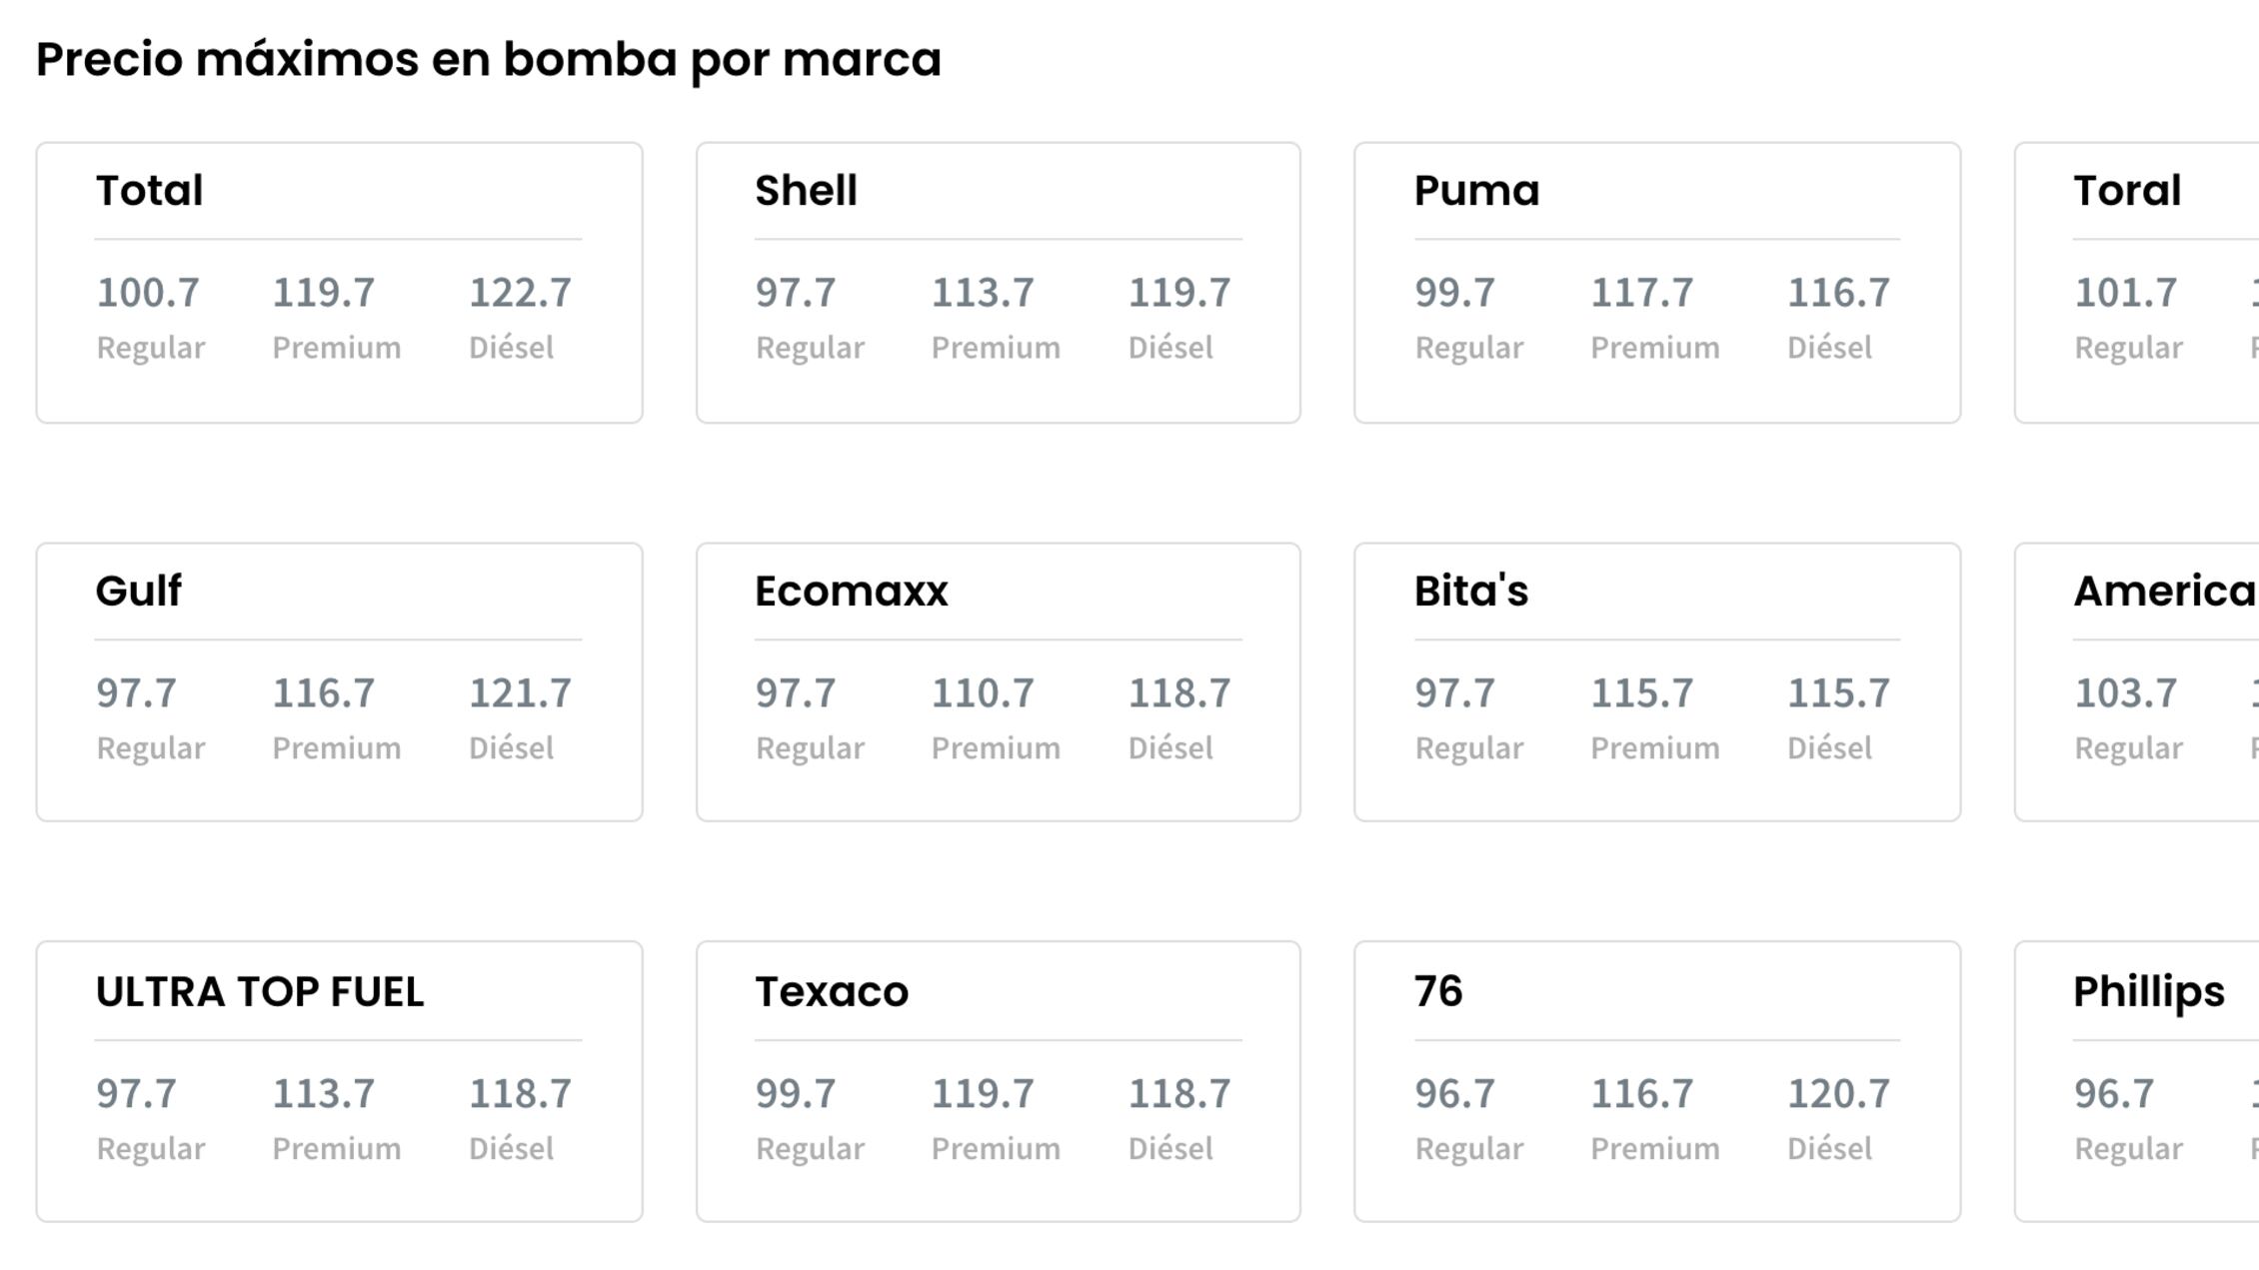Open the Total brand card title
Viewport: 2259px width, 1270px height.
coord(149,191)
